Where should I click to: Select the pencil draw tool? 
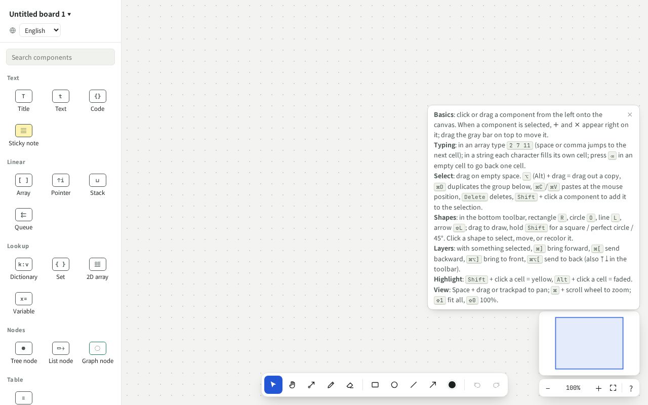coord(331,385)
